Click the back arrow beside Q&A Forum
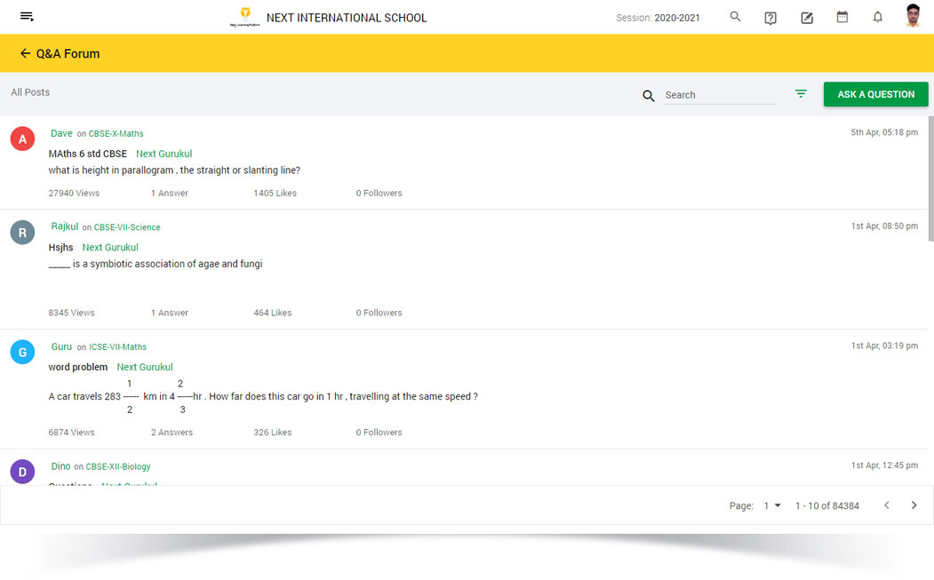This screenshot has width=934, height=580. 25,53
